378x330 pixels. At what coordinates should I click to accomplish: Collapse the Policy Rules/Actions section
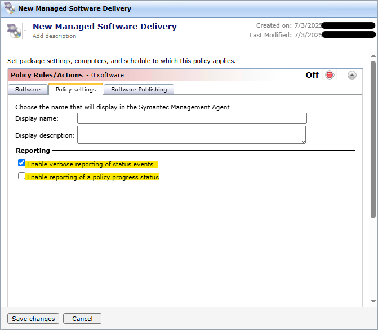pos(352,75)
